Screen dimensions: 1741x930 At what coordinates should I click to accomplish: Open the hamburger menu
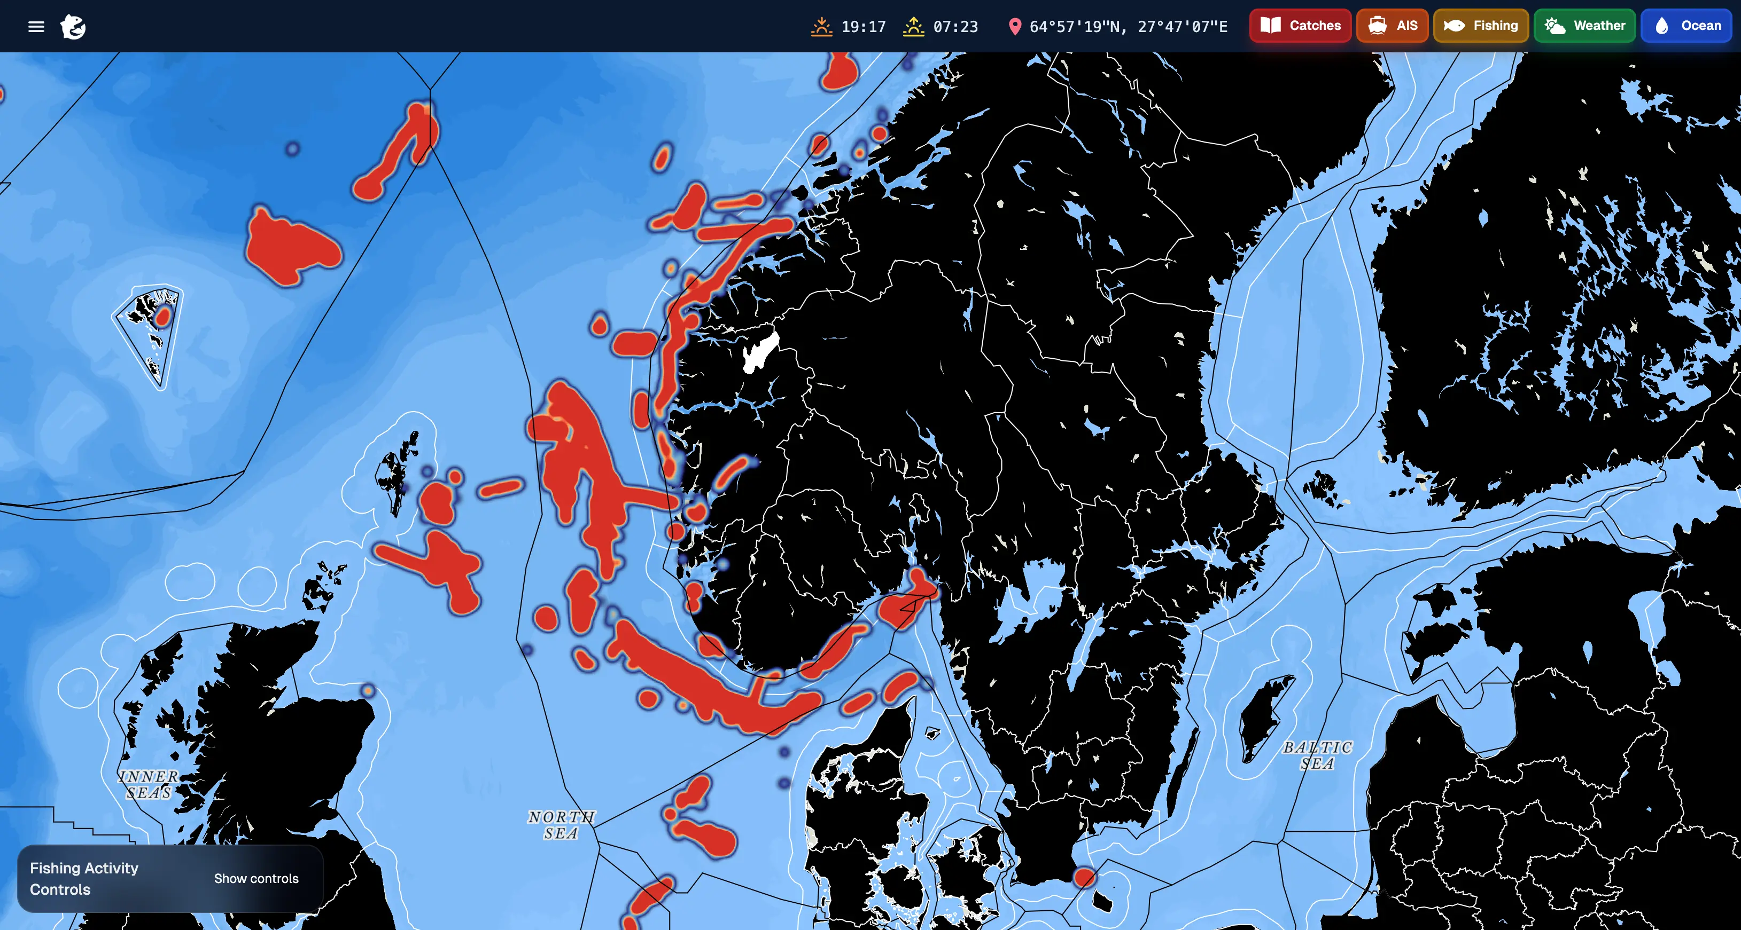click(36, 26)
